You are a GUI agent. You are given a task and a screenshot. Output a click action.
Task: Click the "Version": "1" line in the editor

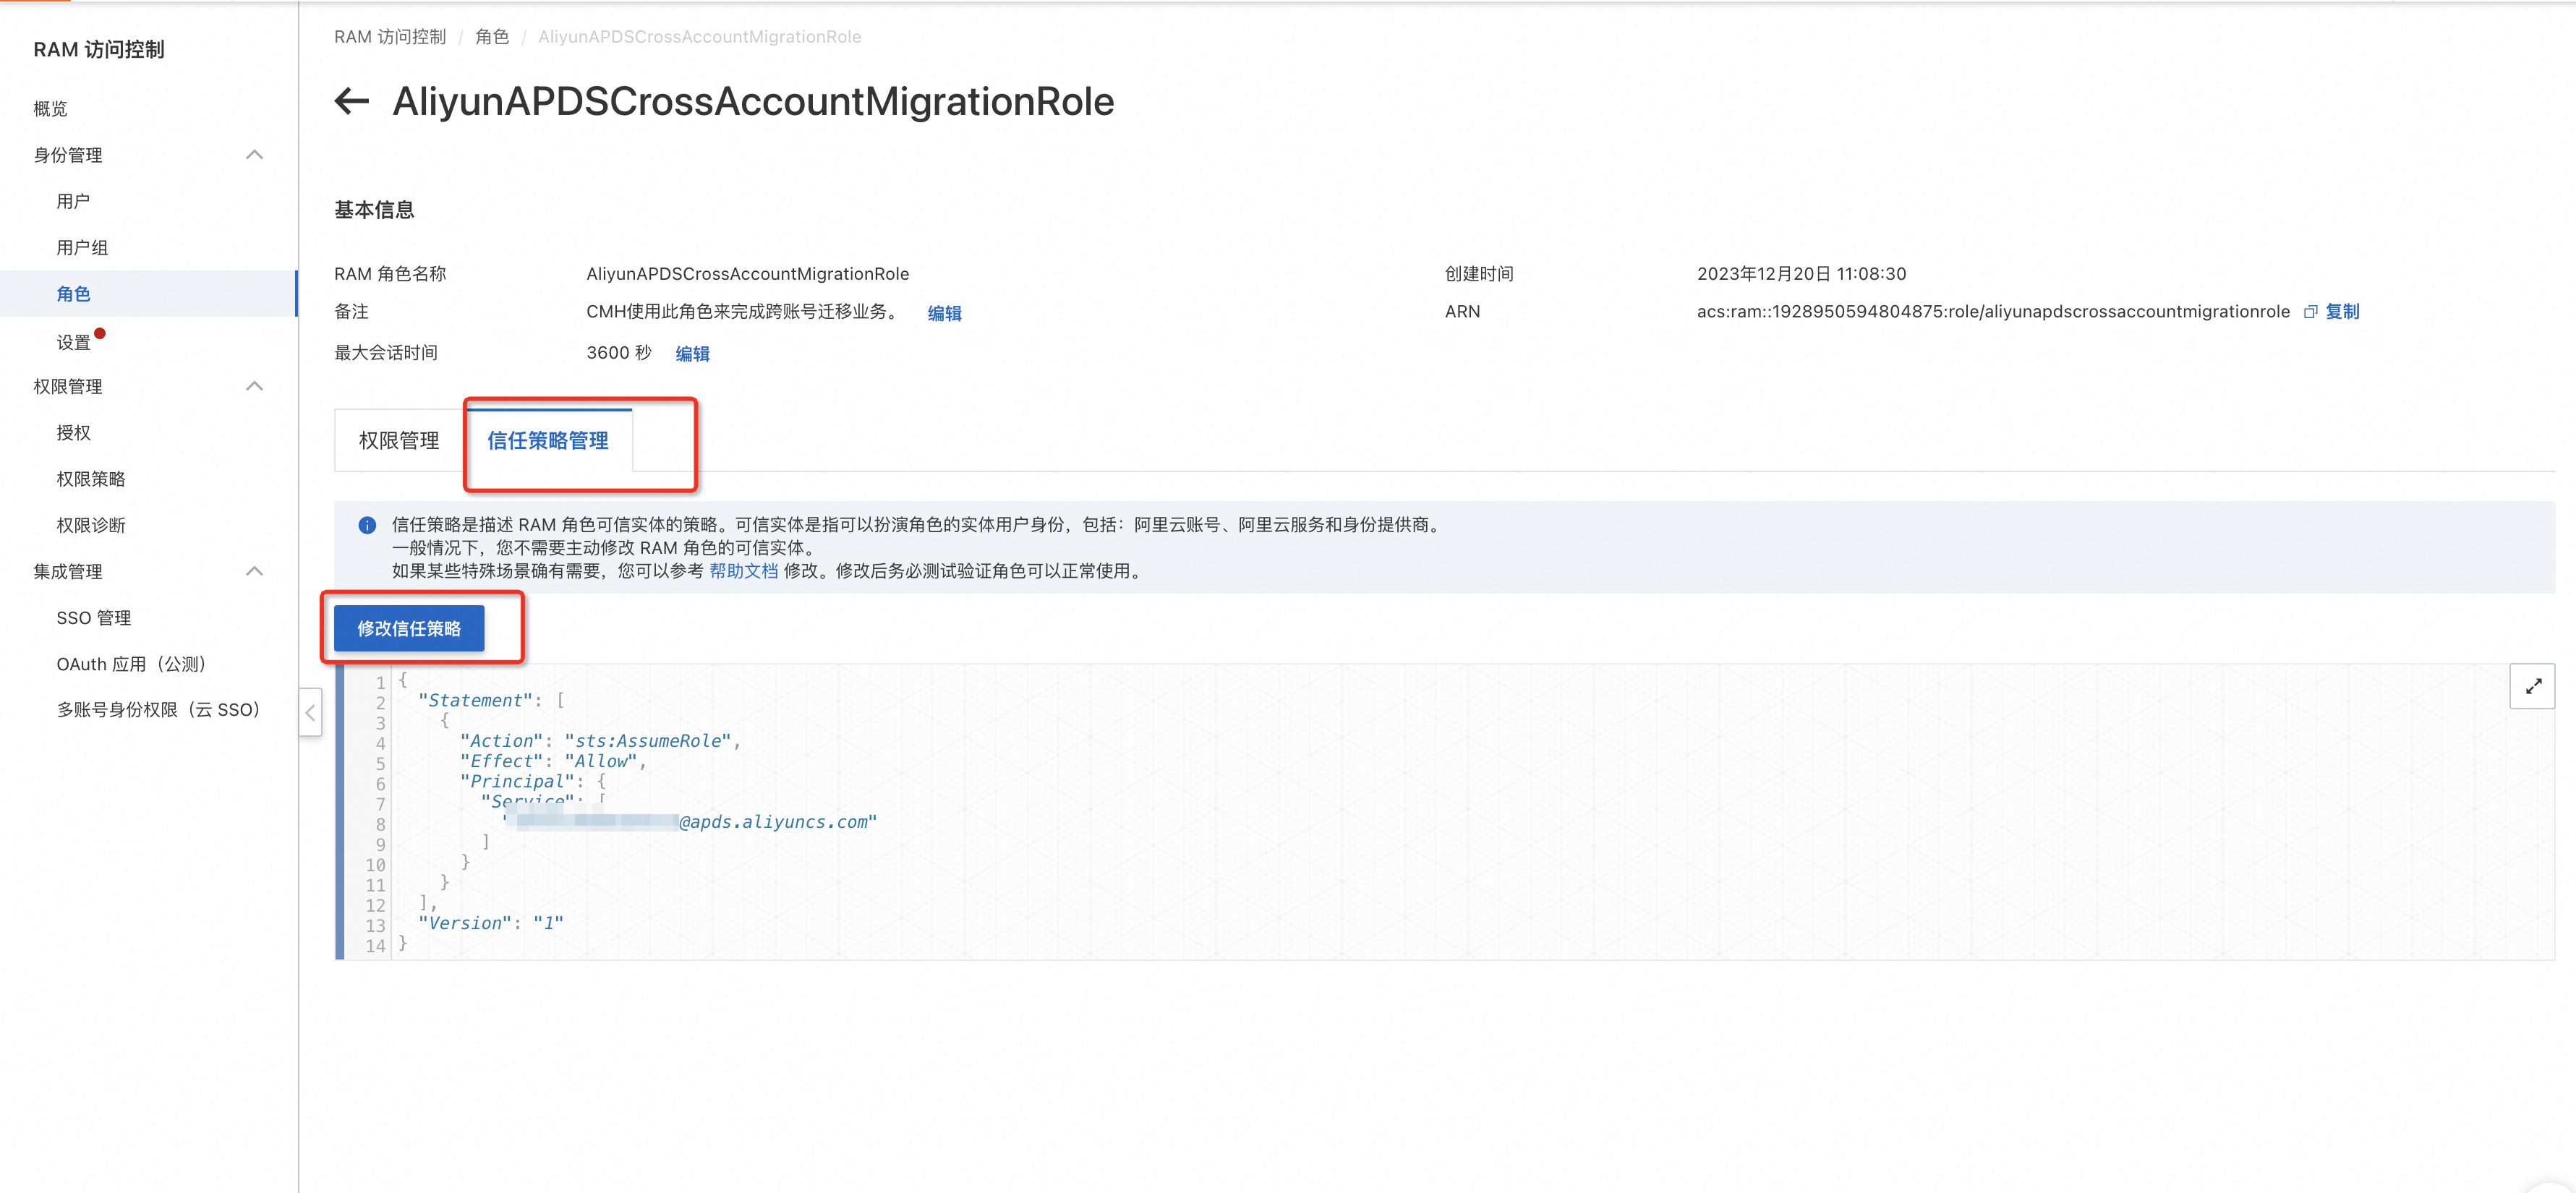pos(491,923)
